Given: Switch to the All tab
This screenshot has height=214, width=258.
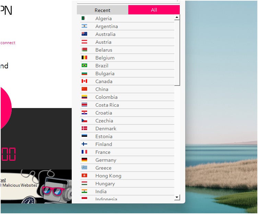Looking at the screenshot, I should 154,10.
